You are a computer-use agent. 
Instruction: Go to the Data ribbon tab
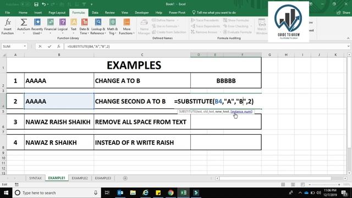point(95,13)
